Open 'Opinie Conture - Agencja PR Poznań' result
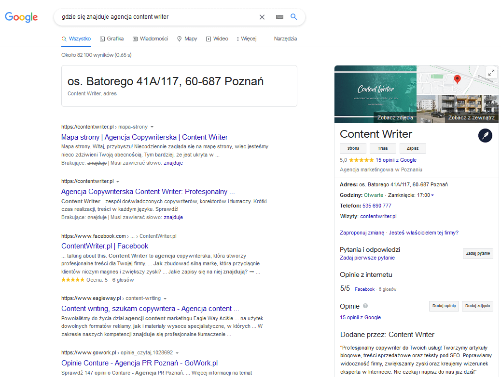 coord(139,363)
